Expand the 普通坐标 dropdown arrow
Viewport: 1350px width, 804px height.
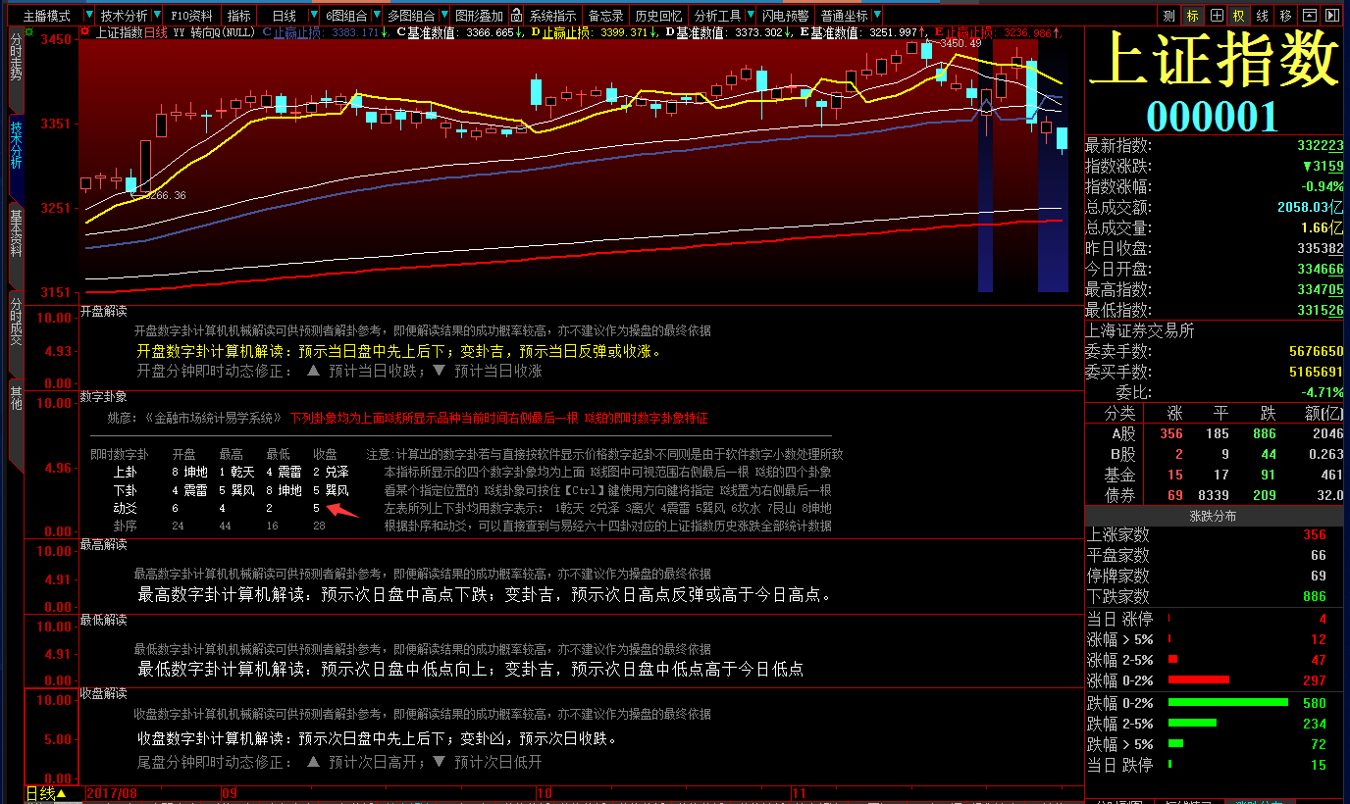pyautogui.click(x=877, y=16)
